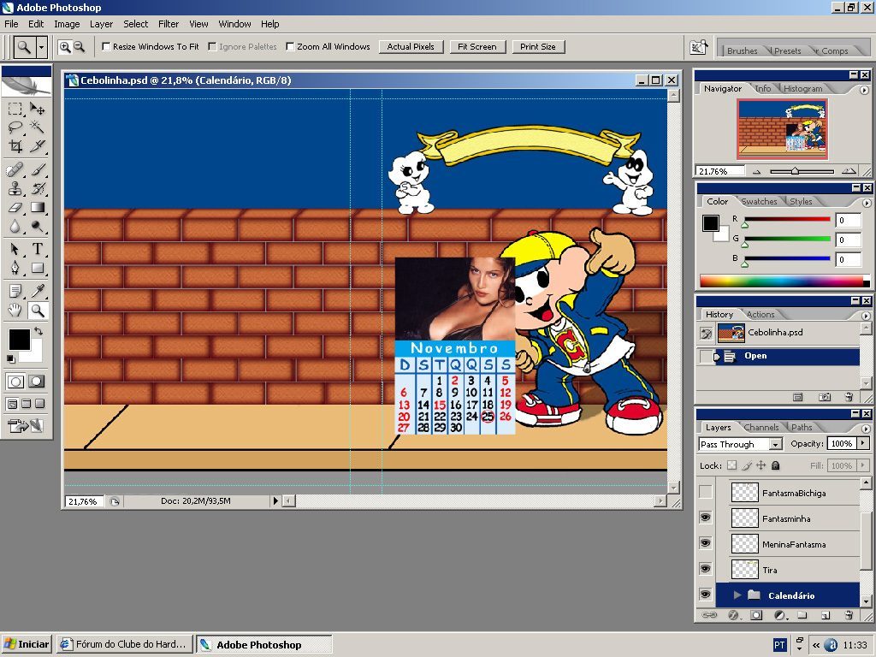This screenshot has width=876, height=657.
Task: Open the Color panel menu arrow
Action: tap(866, 203)
